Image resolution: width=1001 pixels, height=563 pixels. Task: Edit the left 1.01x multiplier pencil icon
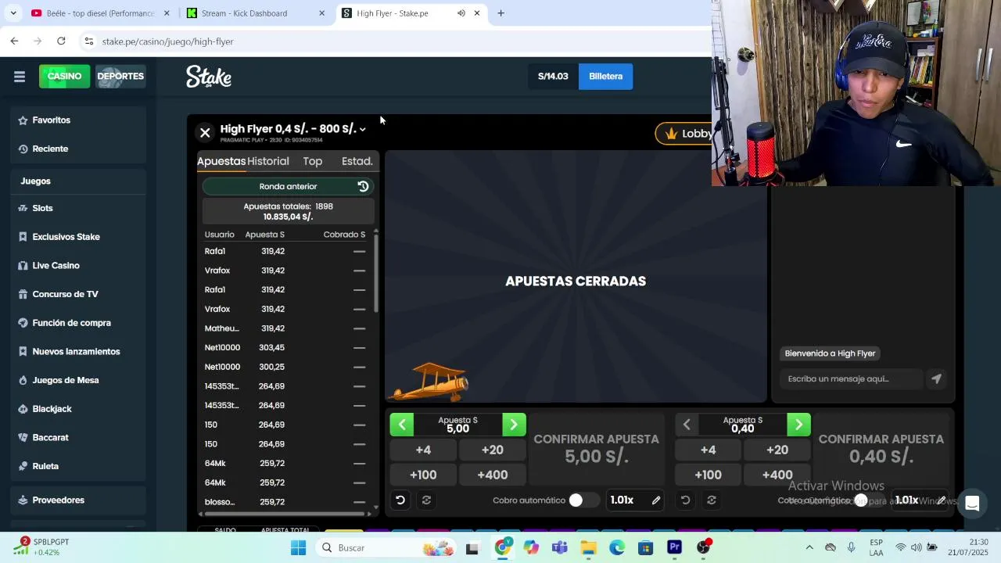pyautogui.click(x=656, y=500)
